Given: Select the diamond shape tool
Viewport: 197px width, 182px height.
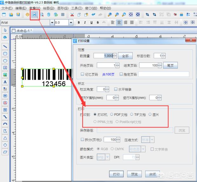Looking at the screenshot, I should pyautogui.click(x=5, y=145).
